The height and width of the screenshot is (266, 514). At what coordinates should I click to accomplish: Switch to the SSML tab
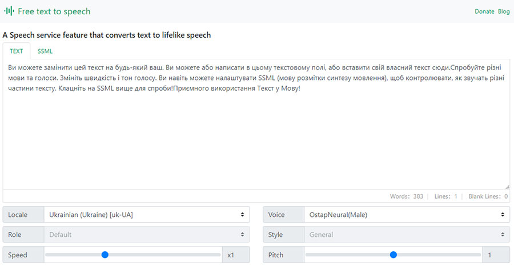pos(45,51)
